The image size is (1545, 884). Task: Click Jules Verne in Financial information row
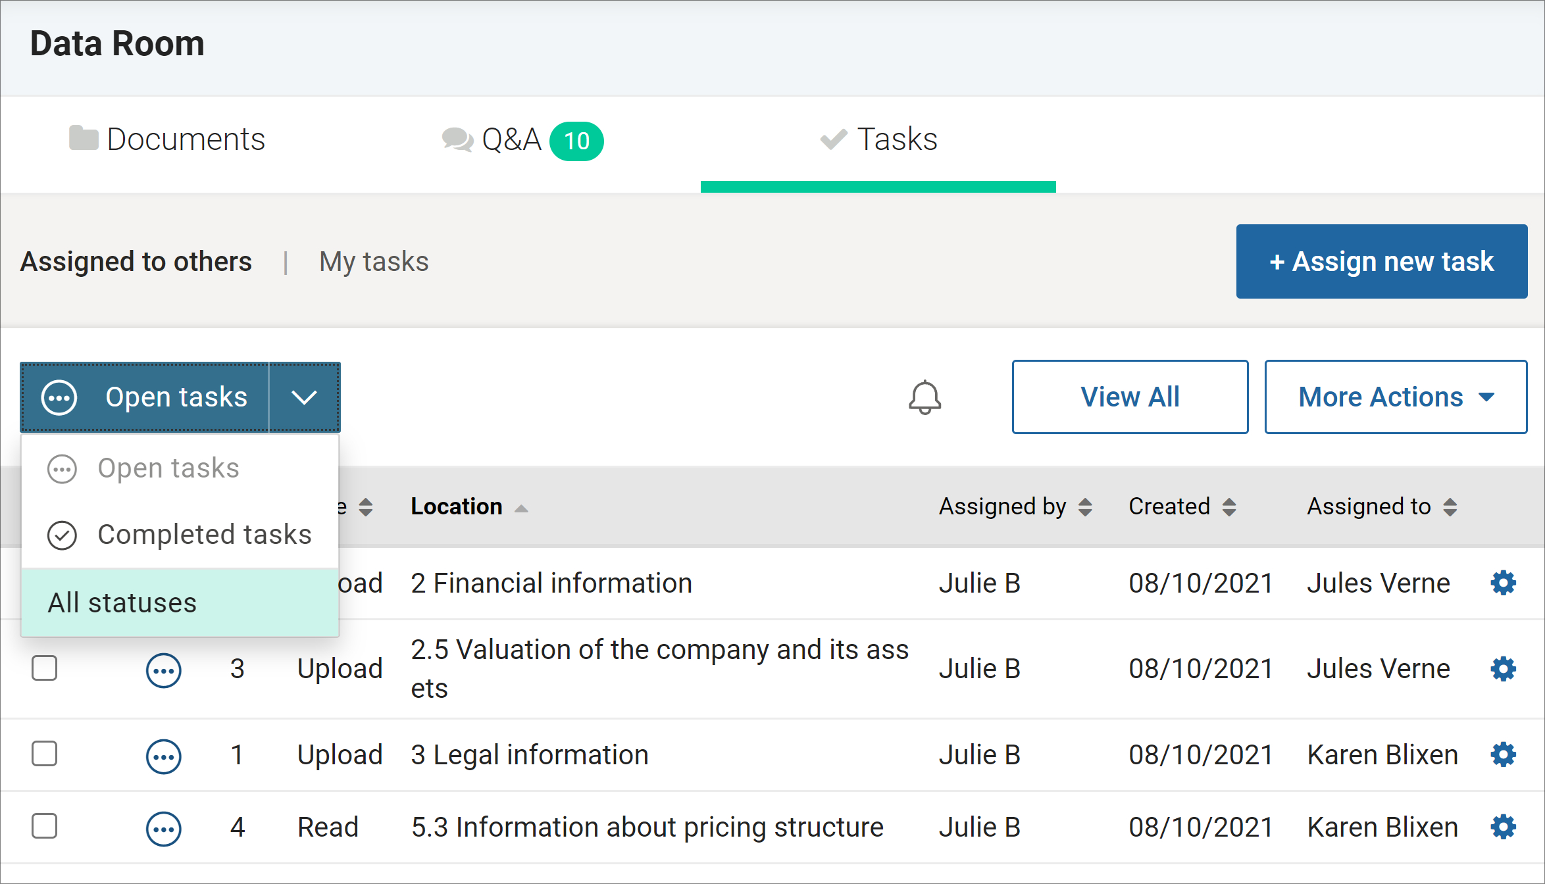click(1379, 583)
